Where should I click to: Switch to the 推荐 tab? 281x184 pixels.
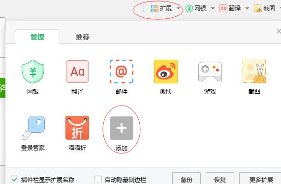click(x=83, y=37)
